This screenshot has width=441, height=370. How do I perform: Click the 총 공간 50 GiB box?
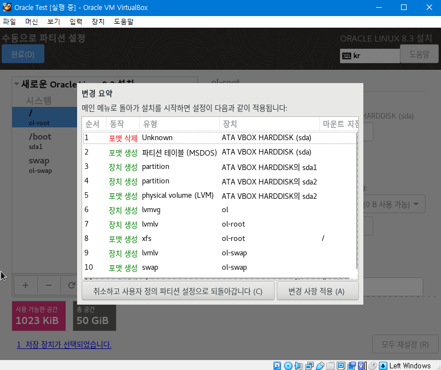click(94, 316)
